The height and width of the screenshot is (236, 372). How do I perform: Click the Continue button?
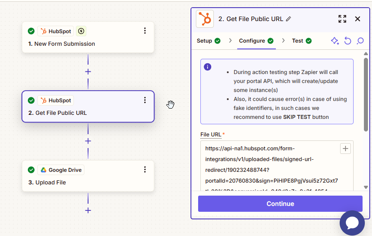pyautogui.click(x=280, y=204)
